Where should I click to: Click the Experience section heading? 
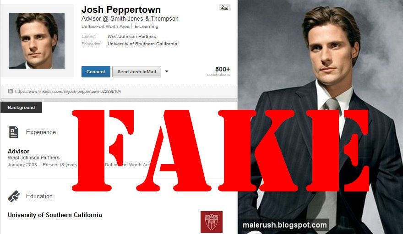tap(41, 132)
